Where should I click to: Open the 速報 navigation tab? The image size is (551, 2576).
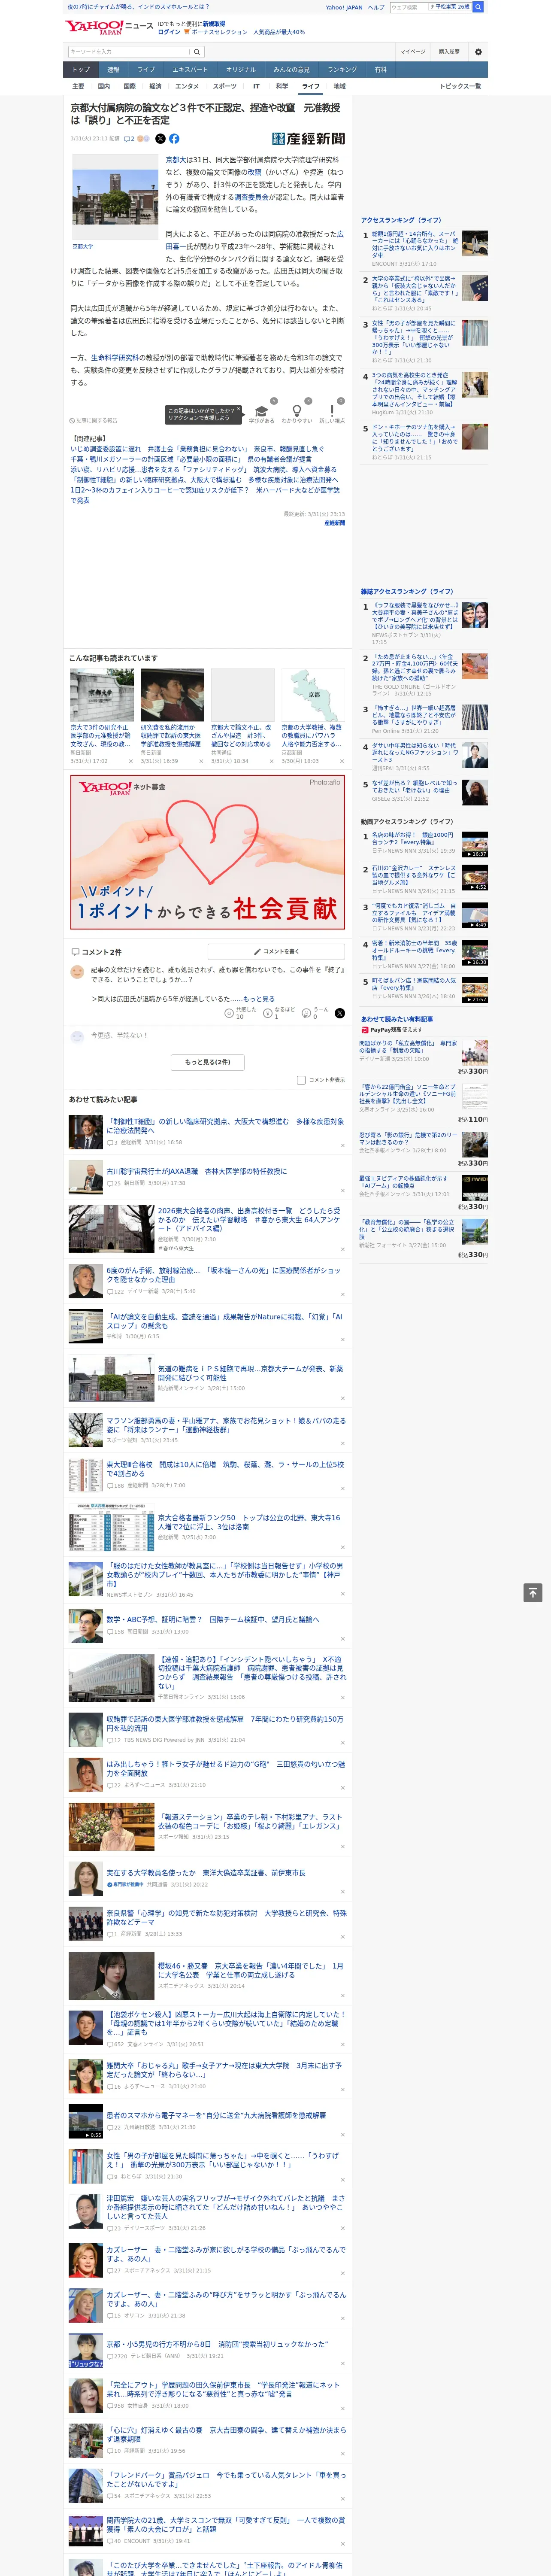(x=113, y=70)
